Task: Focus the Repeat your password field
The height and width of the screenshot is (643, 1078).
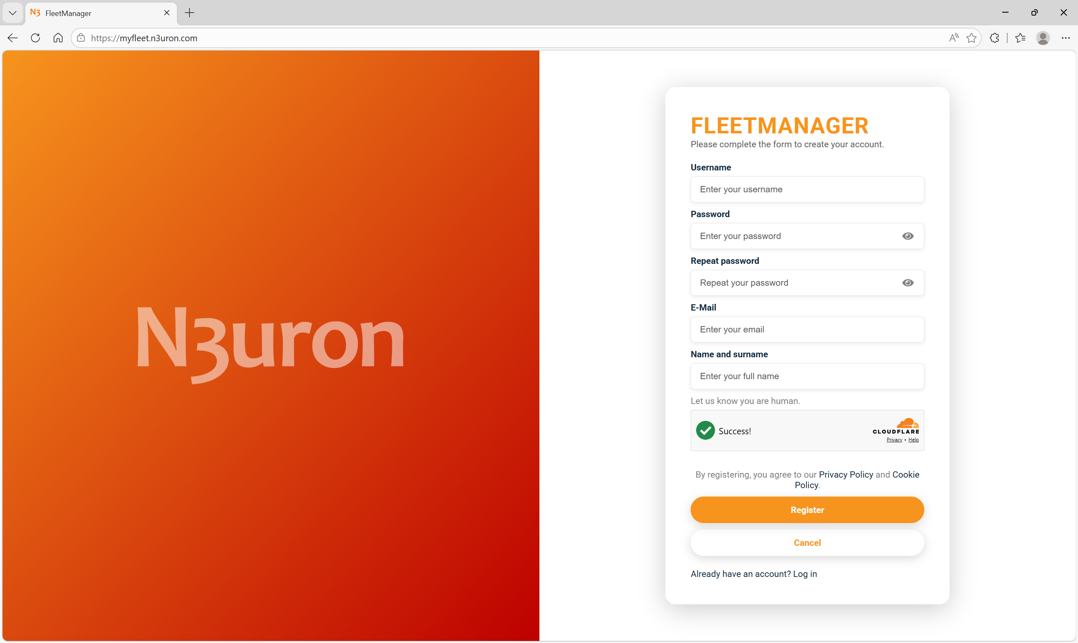Action: pyautogui.click(x=807, y=283)
